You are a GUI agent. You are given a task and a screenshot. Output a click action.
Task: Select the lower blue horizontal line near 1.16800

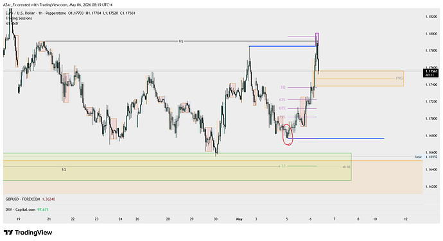[x=336, y=138]
